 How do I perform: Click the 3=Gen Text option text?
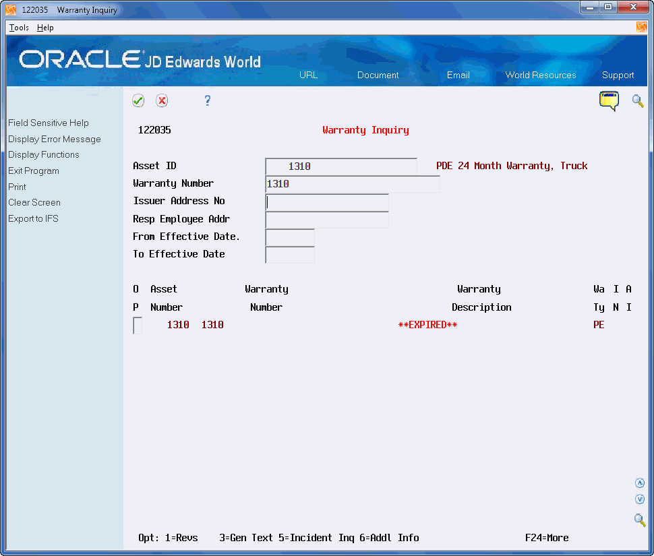click(246, 538)
